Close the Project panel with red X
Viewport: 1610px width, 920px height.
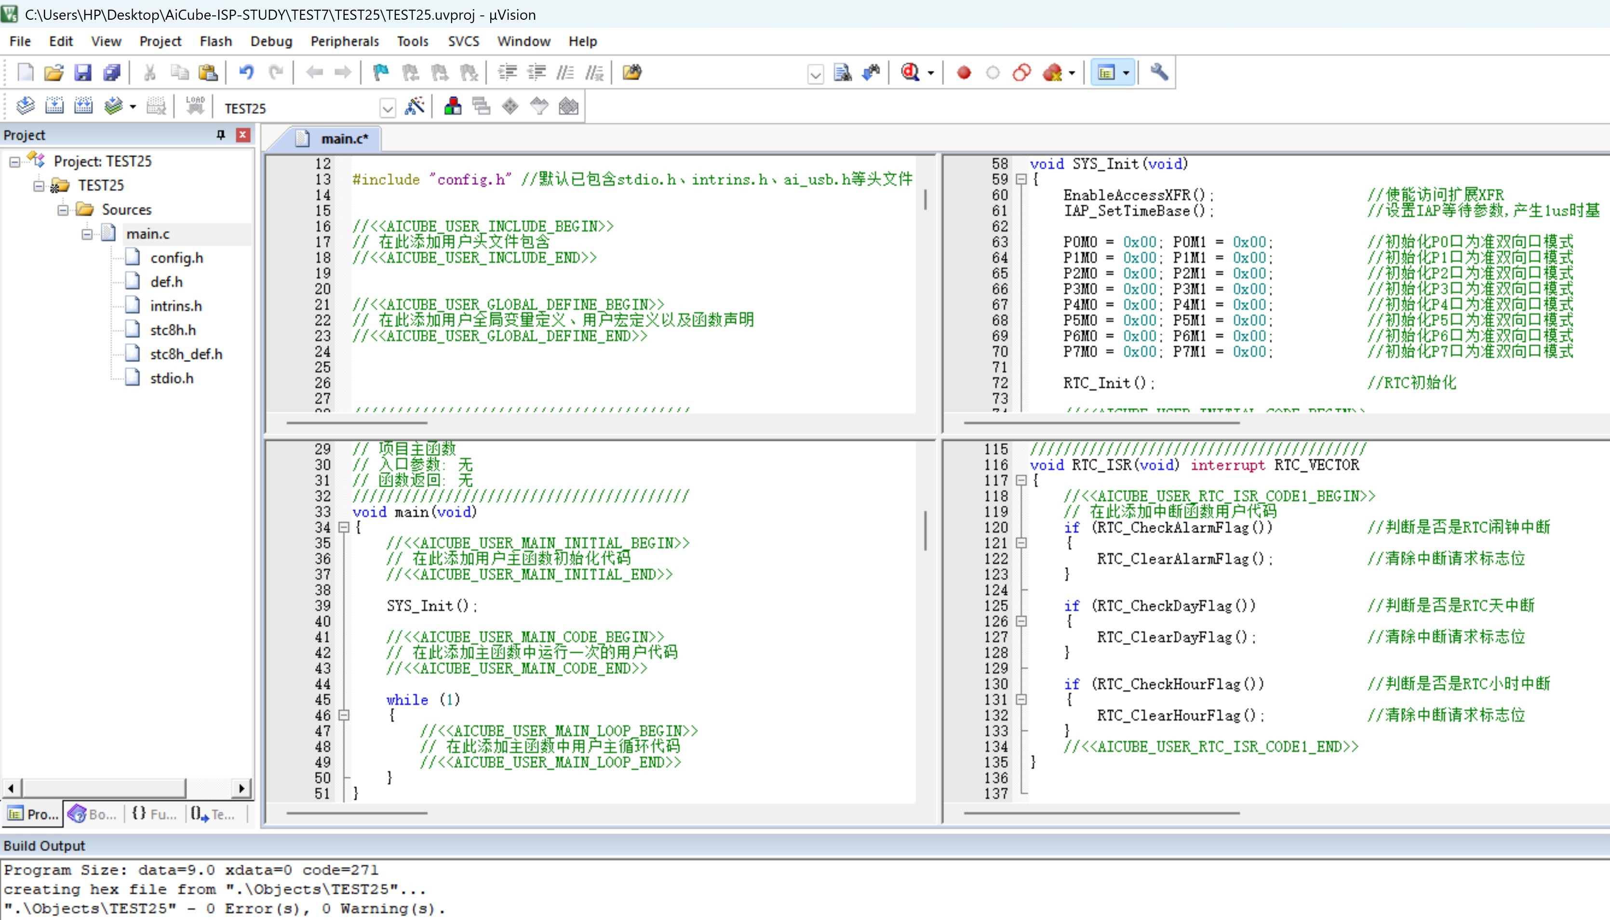(x=243, y=134)
